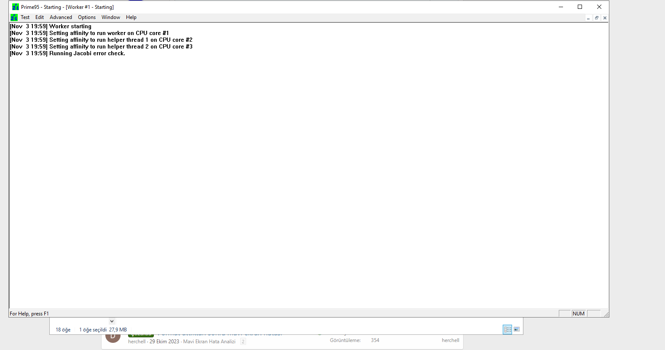
Task: Switch File Explorer to large thumbnails view
Action: [x=517, y=329]
